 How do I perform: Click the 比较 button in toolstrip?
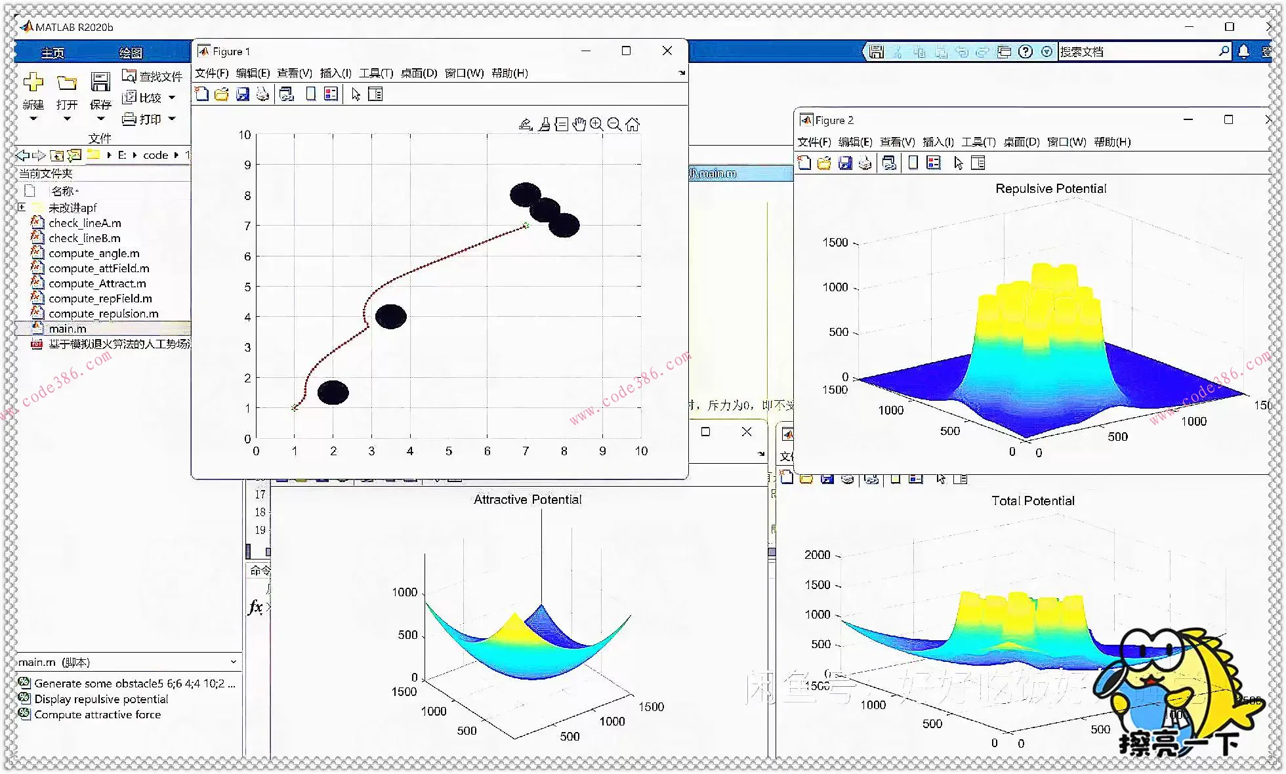pos(143,98)
